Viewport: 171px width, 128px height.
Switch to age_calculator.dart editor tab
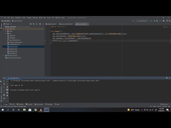click(67, 24)
